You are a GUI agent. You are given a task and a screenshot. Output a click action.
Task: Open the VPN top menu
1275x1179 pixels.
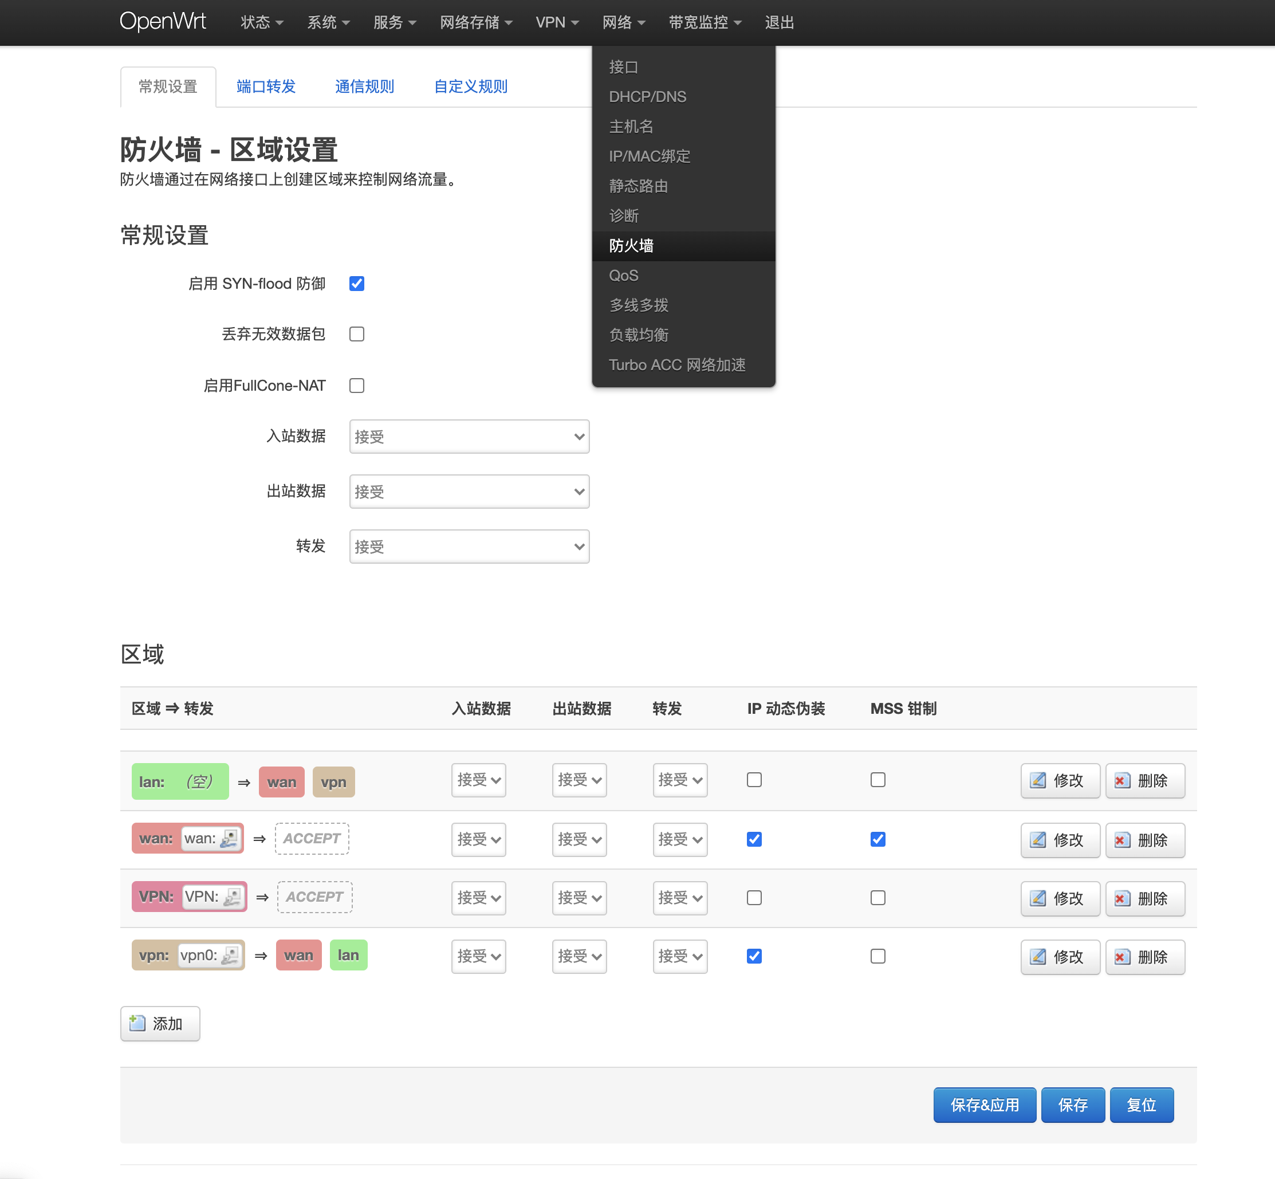click(557, 22)
